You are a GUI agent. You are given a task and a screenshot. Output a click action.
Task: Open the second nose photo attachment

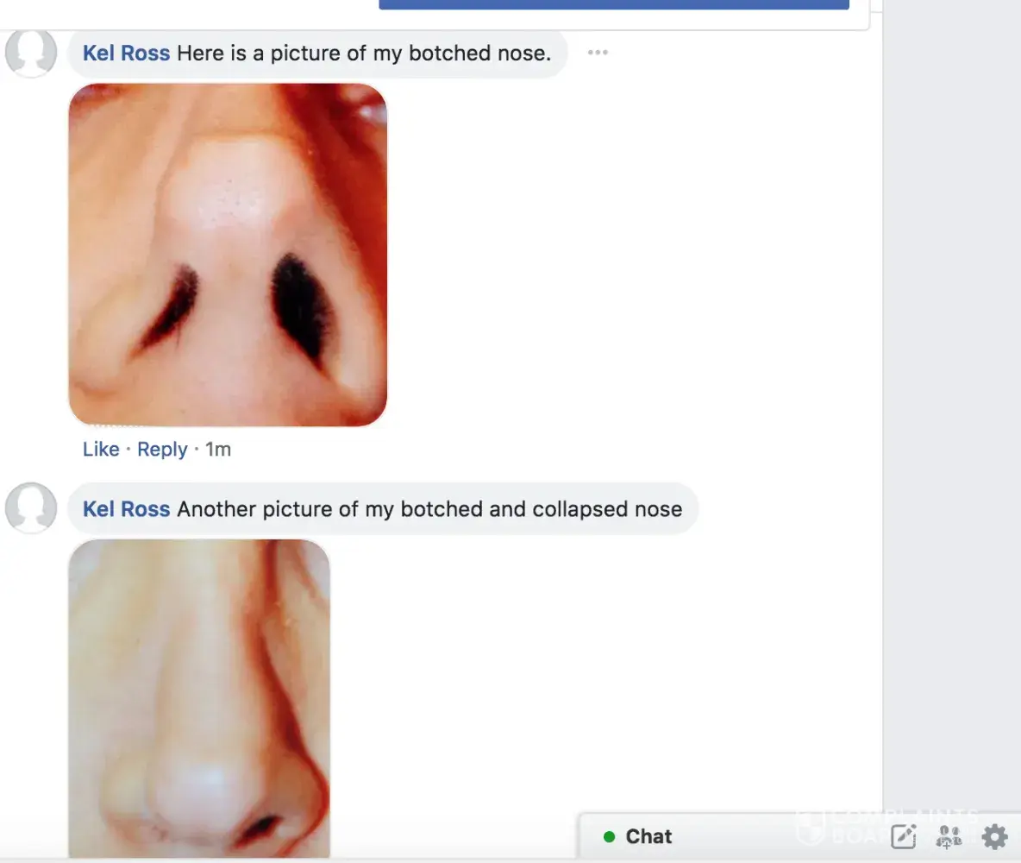(199, 697)
